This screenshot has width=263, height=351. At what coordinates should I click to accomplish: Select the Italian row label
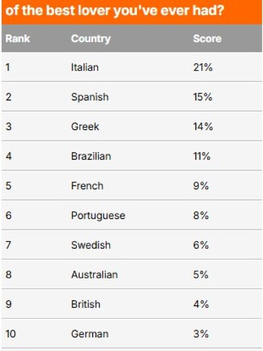(x=85, y=67)
